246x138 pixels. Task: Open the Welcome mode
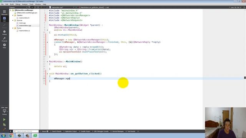[4, 12]
